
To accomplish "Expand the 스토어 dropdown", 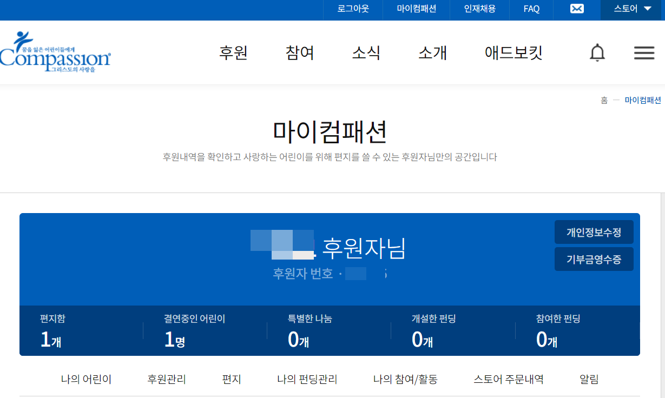I will (633, 9).
